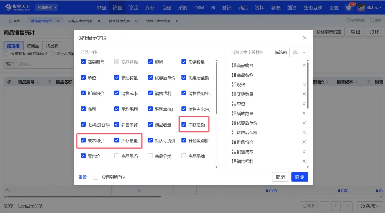Click the 客户 input field
Viewport: 385px width, 213px height.
(x=39, y=64)
